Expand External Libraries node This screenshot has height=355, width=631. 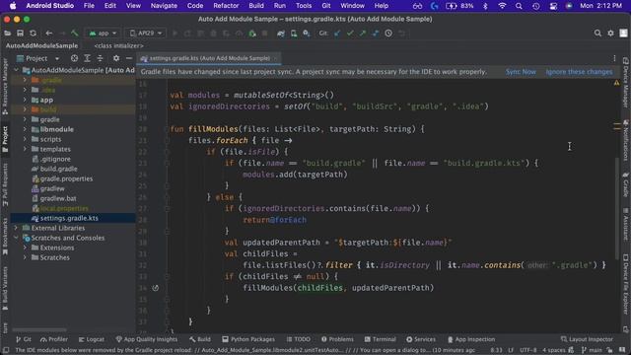tap(16, 228)
